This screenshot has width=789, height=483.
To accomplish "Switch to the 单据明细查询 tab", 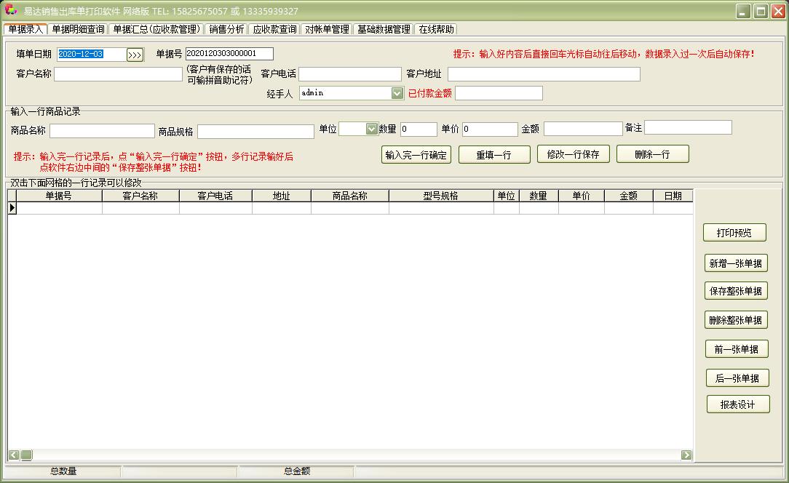I will coord(78,29).
